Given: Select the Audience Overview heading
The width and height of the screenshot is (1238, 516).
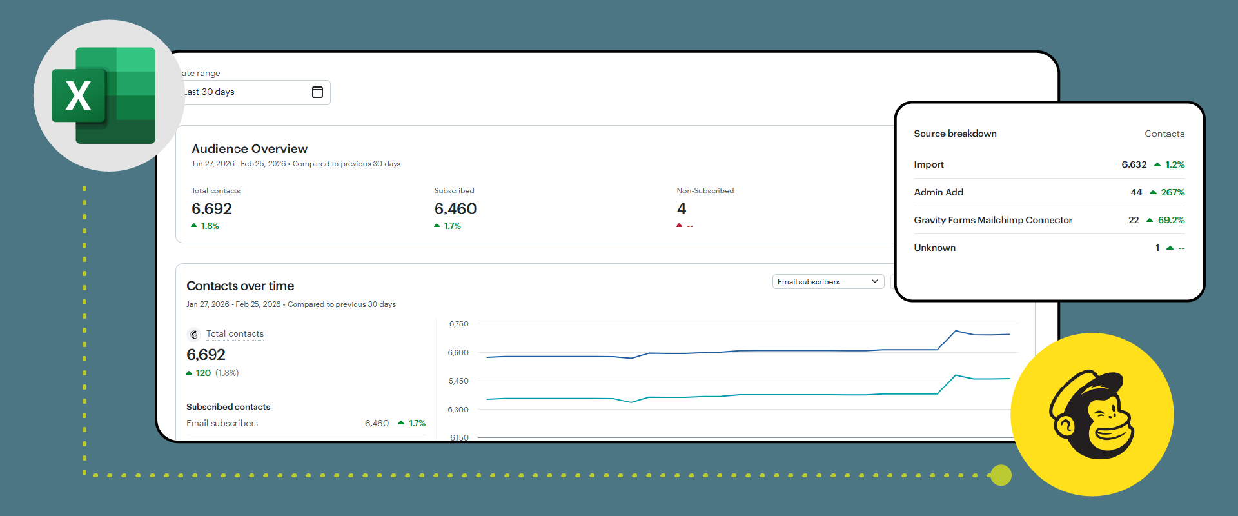Looking at the screenshot, I should 250,149.
